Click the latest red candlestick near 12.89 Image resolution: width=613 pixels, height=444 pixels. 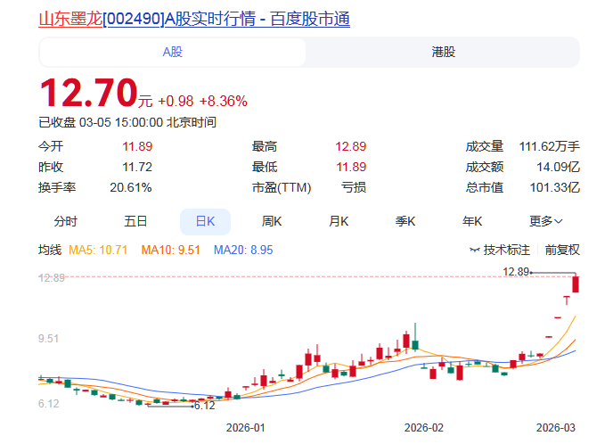pos(576,284)
